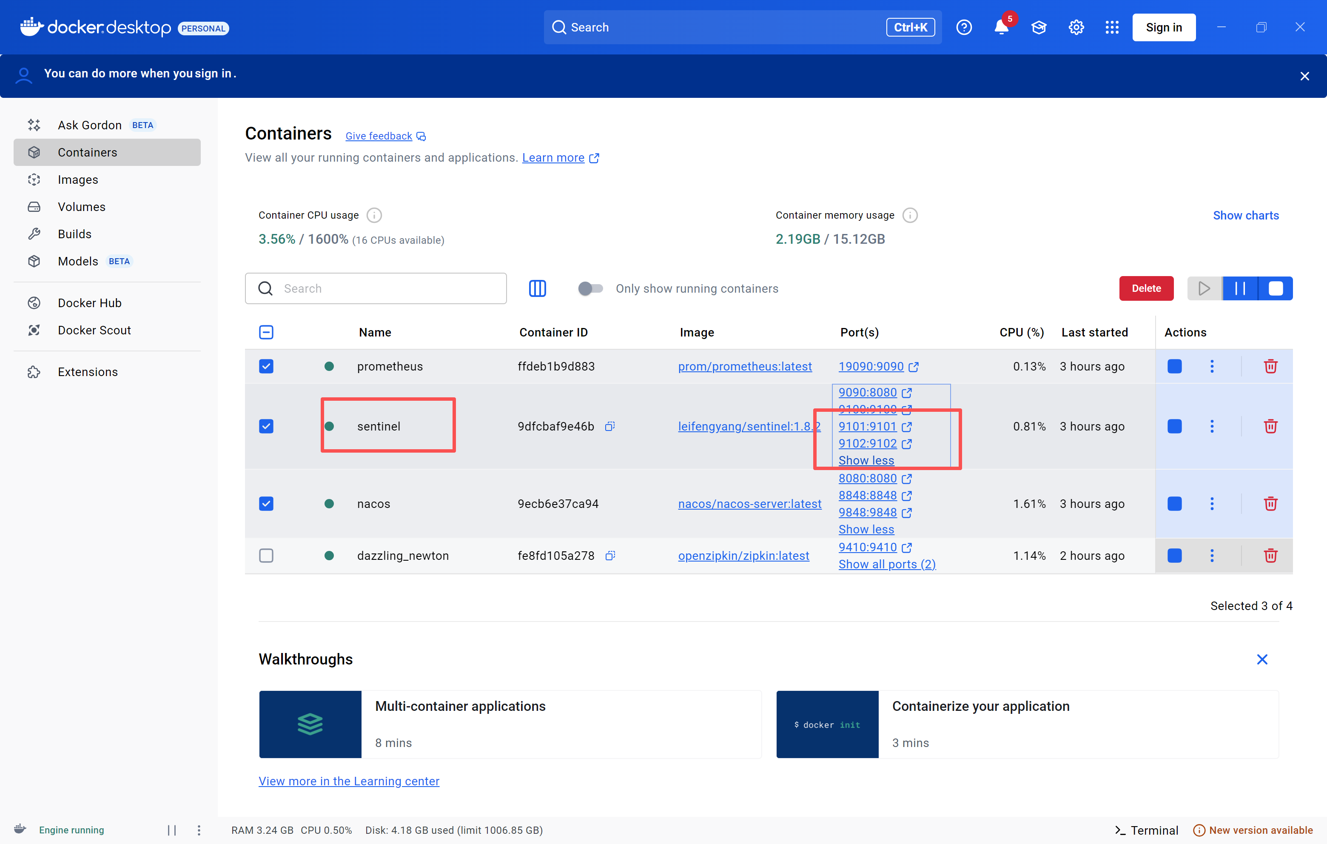
Task: Open Settings gear icon in header
Action: click(1076, 27)
